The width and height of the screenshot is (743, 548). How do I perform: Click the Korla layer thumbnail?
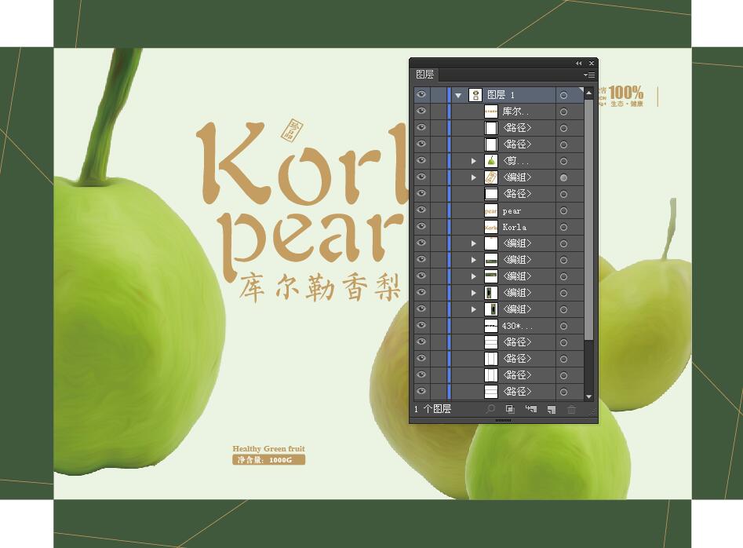click(491, 227)
